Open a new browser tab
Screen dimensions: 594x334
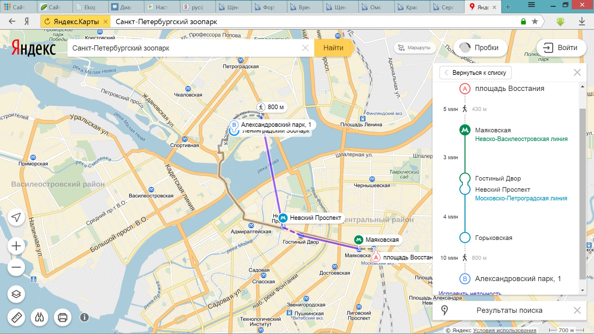508,7
